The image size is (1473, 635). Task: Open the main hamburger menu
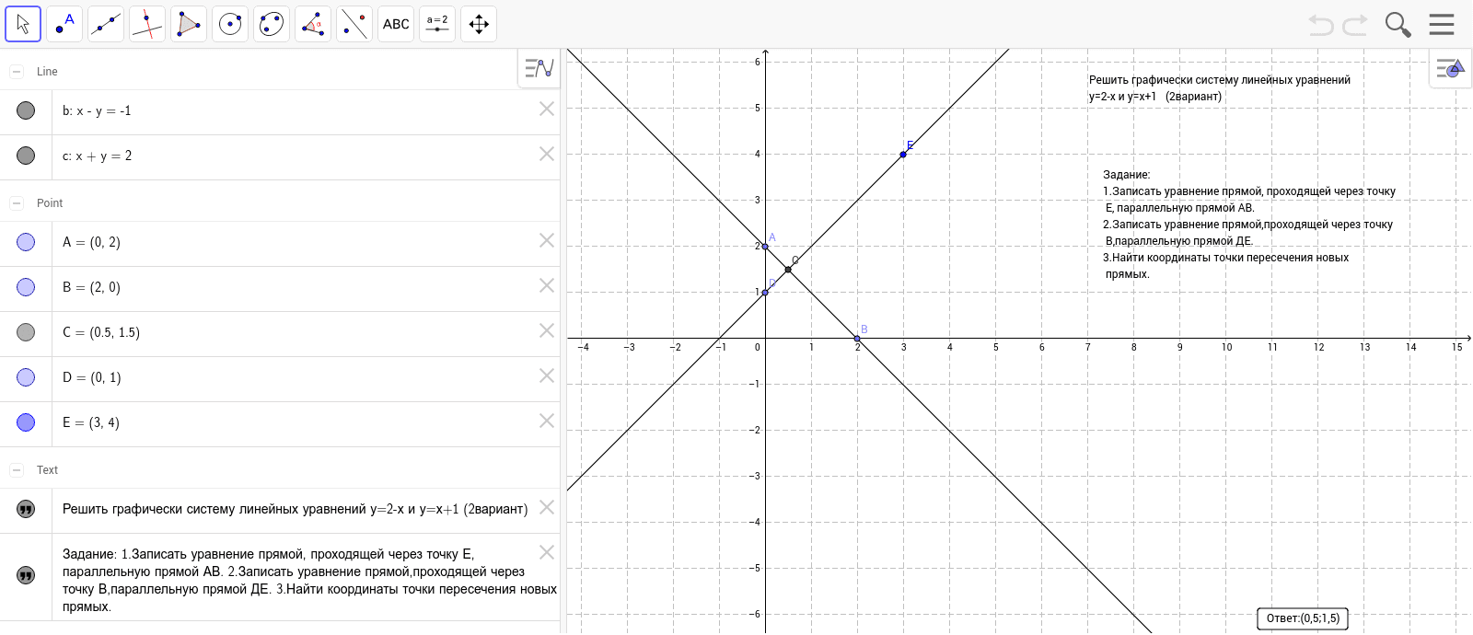(x=1442, y=24)
